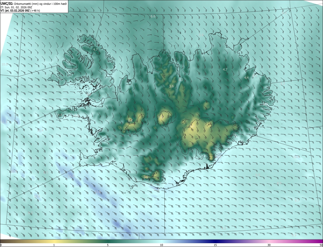Click the 4.4 value label in the east

247,78
